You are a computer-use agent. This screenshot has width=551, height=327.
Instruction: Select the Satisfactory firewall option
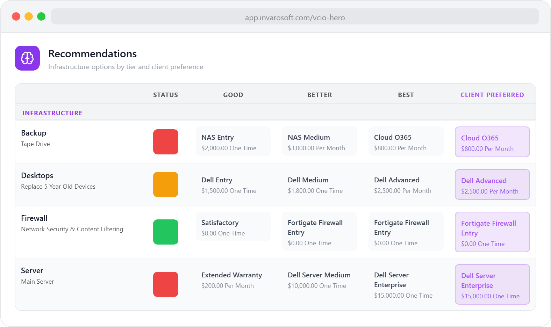tap(233, 226)
